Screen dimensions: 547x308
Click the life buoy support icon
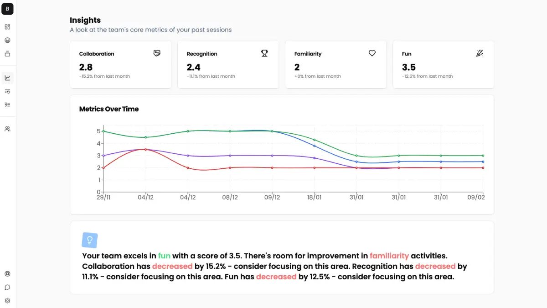tap(7, 274)
